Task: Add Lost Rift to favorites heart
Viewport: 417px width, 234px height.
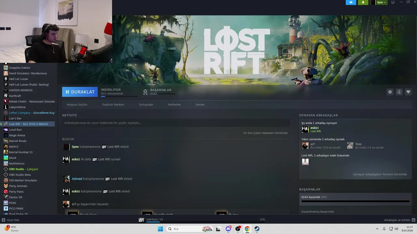Action: tap(408, 92)
